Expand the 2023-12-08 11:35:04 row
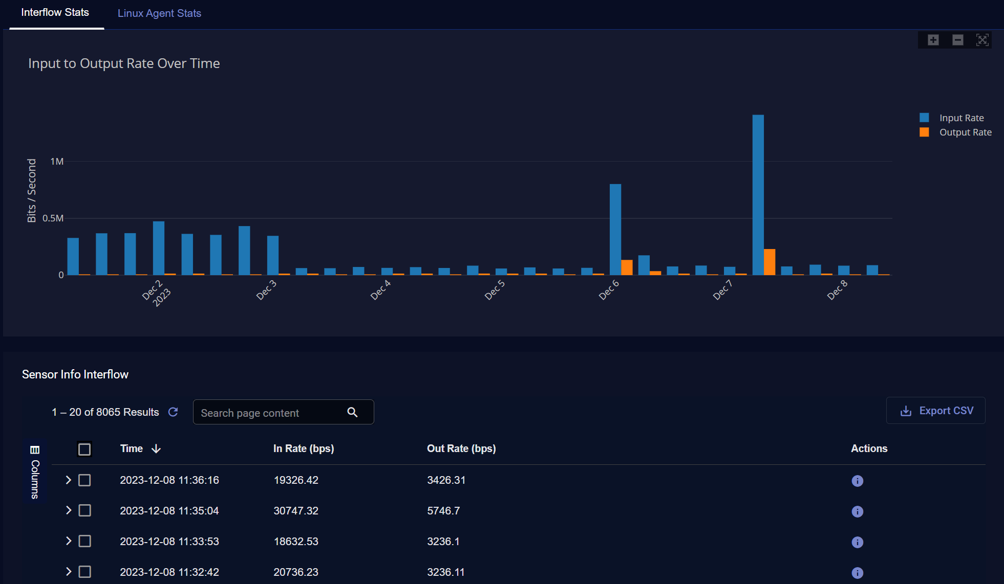This screenshot has height=584, width=1004. coord(69,510)
